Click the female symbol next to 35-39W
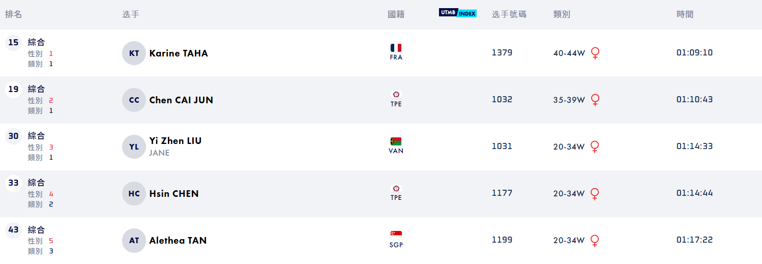 pyautogui.click(x=595, y=100)
